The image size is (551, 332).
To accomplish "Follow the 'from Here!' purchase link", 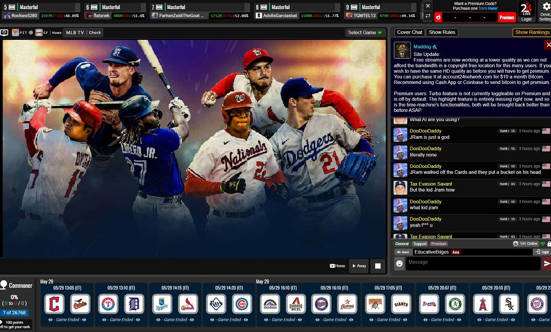I will coord(488,9).
